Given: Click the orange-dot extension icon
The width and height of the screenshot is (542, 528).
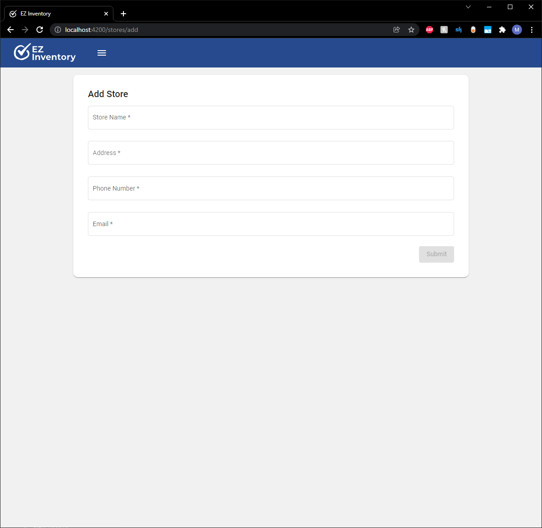Looking at the screenshot, I should click(x=473, y=30).
